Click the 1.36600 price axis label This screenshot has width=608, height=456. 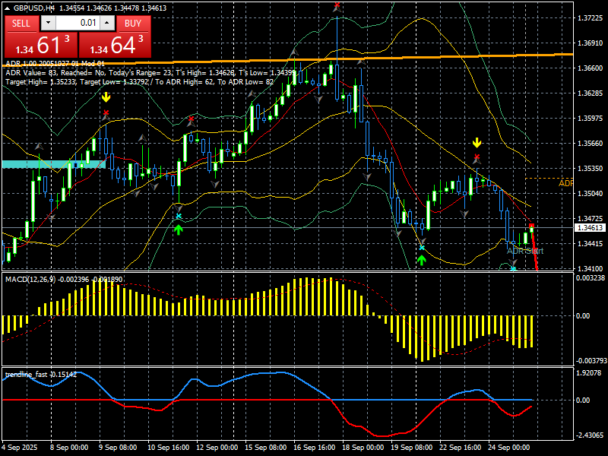pyautogui.click(x=591, y=68)
